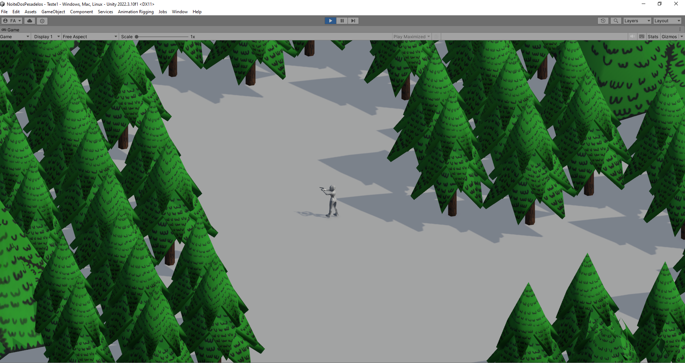Screen dimensions: 685x363
Task: Open the Game tab more options menu
Action: [680, 30]
